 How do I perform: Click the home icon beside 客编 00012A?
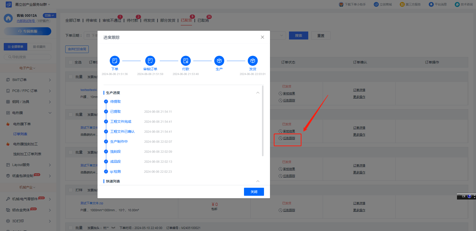8,18
